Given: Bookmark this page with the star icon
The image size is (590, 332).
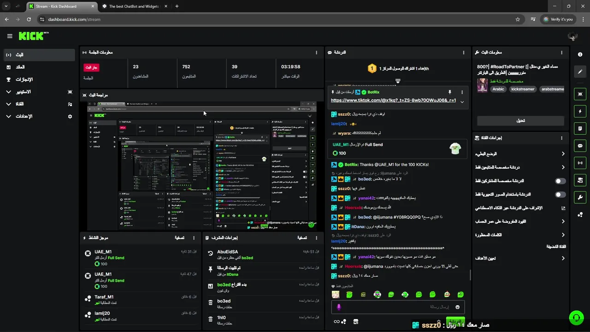Looking at the screenshot, I should (518, 19).
